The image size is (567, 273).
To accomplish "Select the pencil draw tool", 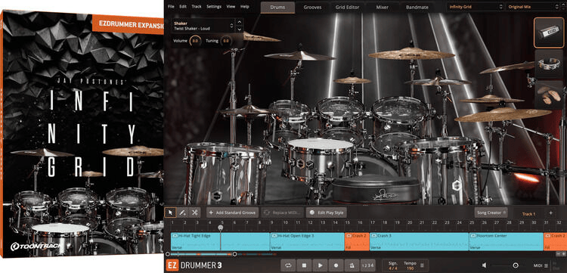I will pyautogui.click(x=183, y=213).
